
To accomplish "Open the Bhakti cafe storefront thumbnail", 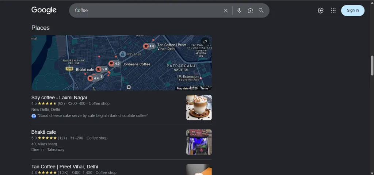I will (x=199, y=142).
